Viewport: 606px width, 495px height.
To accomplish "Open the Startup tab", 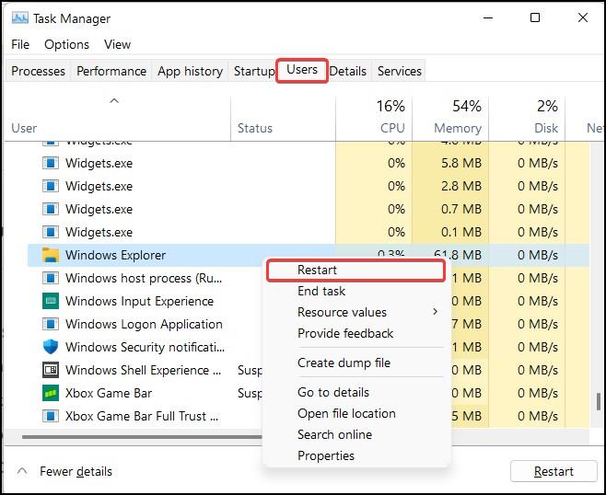I will [254, 71].
